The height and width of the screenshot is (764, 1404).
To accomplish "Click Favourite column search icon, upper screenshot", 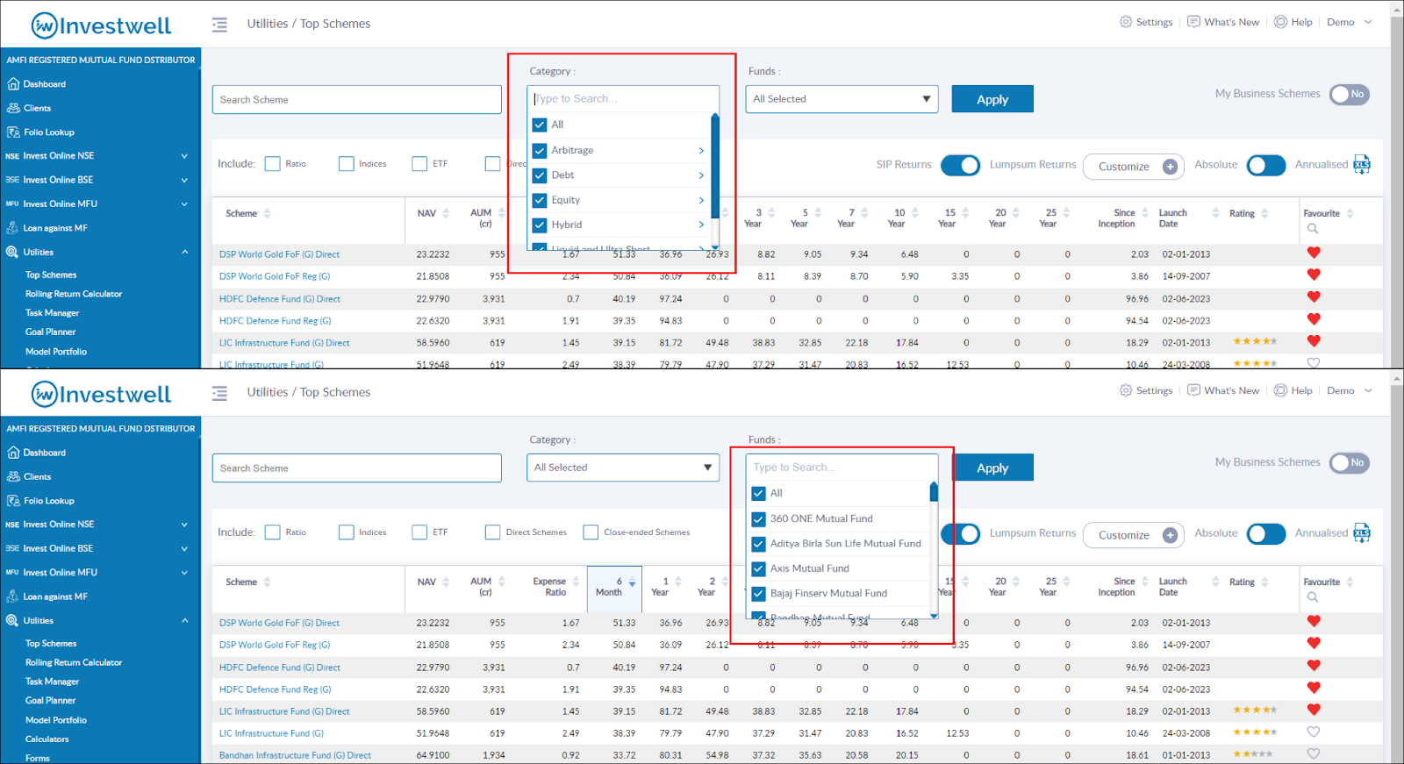I will tap(1313, 229).
